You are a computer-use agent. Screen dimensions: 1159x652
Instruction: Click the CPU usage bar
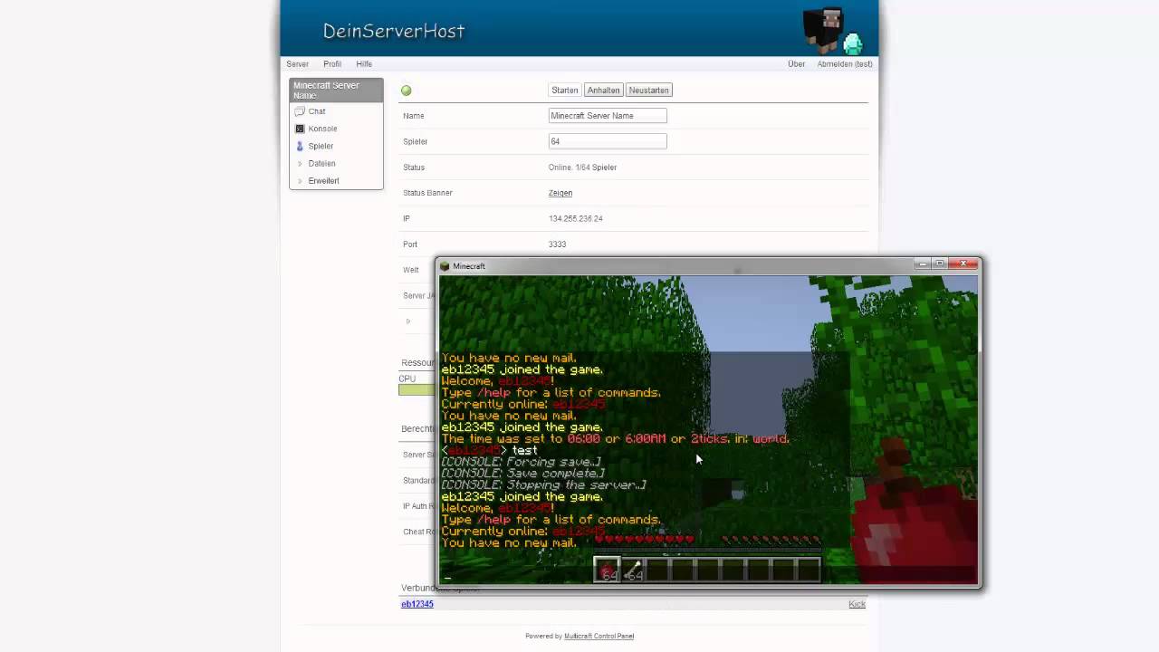point(417,389)
